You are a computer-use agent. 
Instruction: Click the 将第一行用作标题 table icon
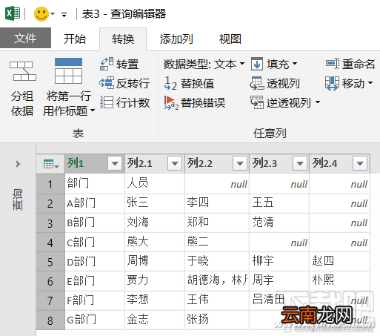click(68, 70)
